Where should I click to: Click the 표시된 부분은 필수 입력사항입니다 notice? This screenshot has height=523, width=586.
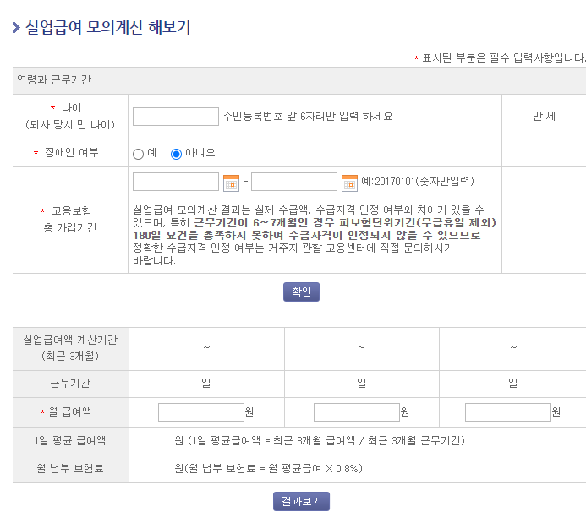pyautogui.click(x=503, y=57)
